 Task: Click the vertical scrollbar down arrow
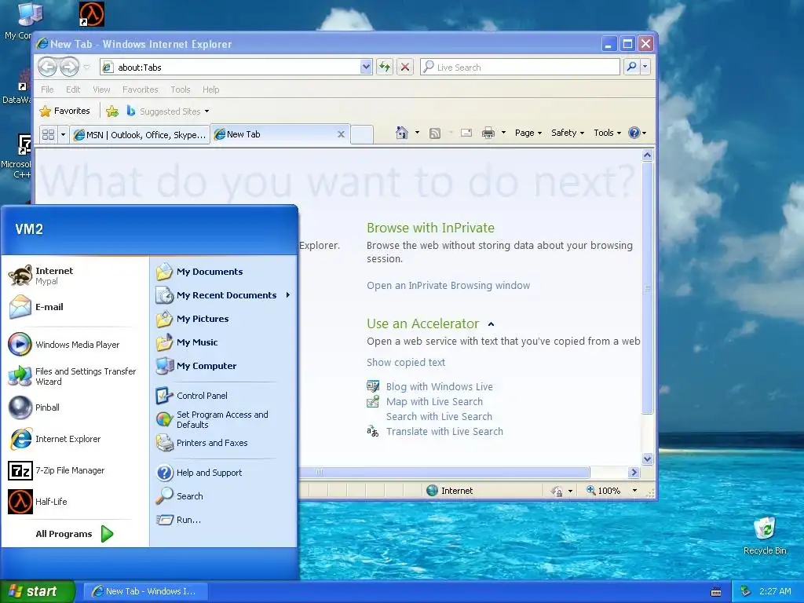pyautogui.click(x=647, y=459)
